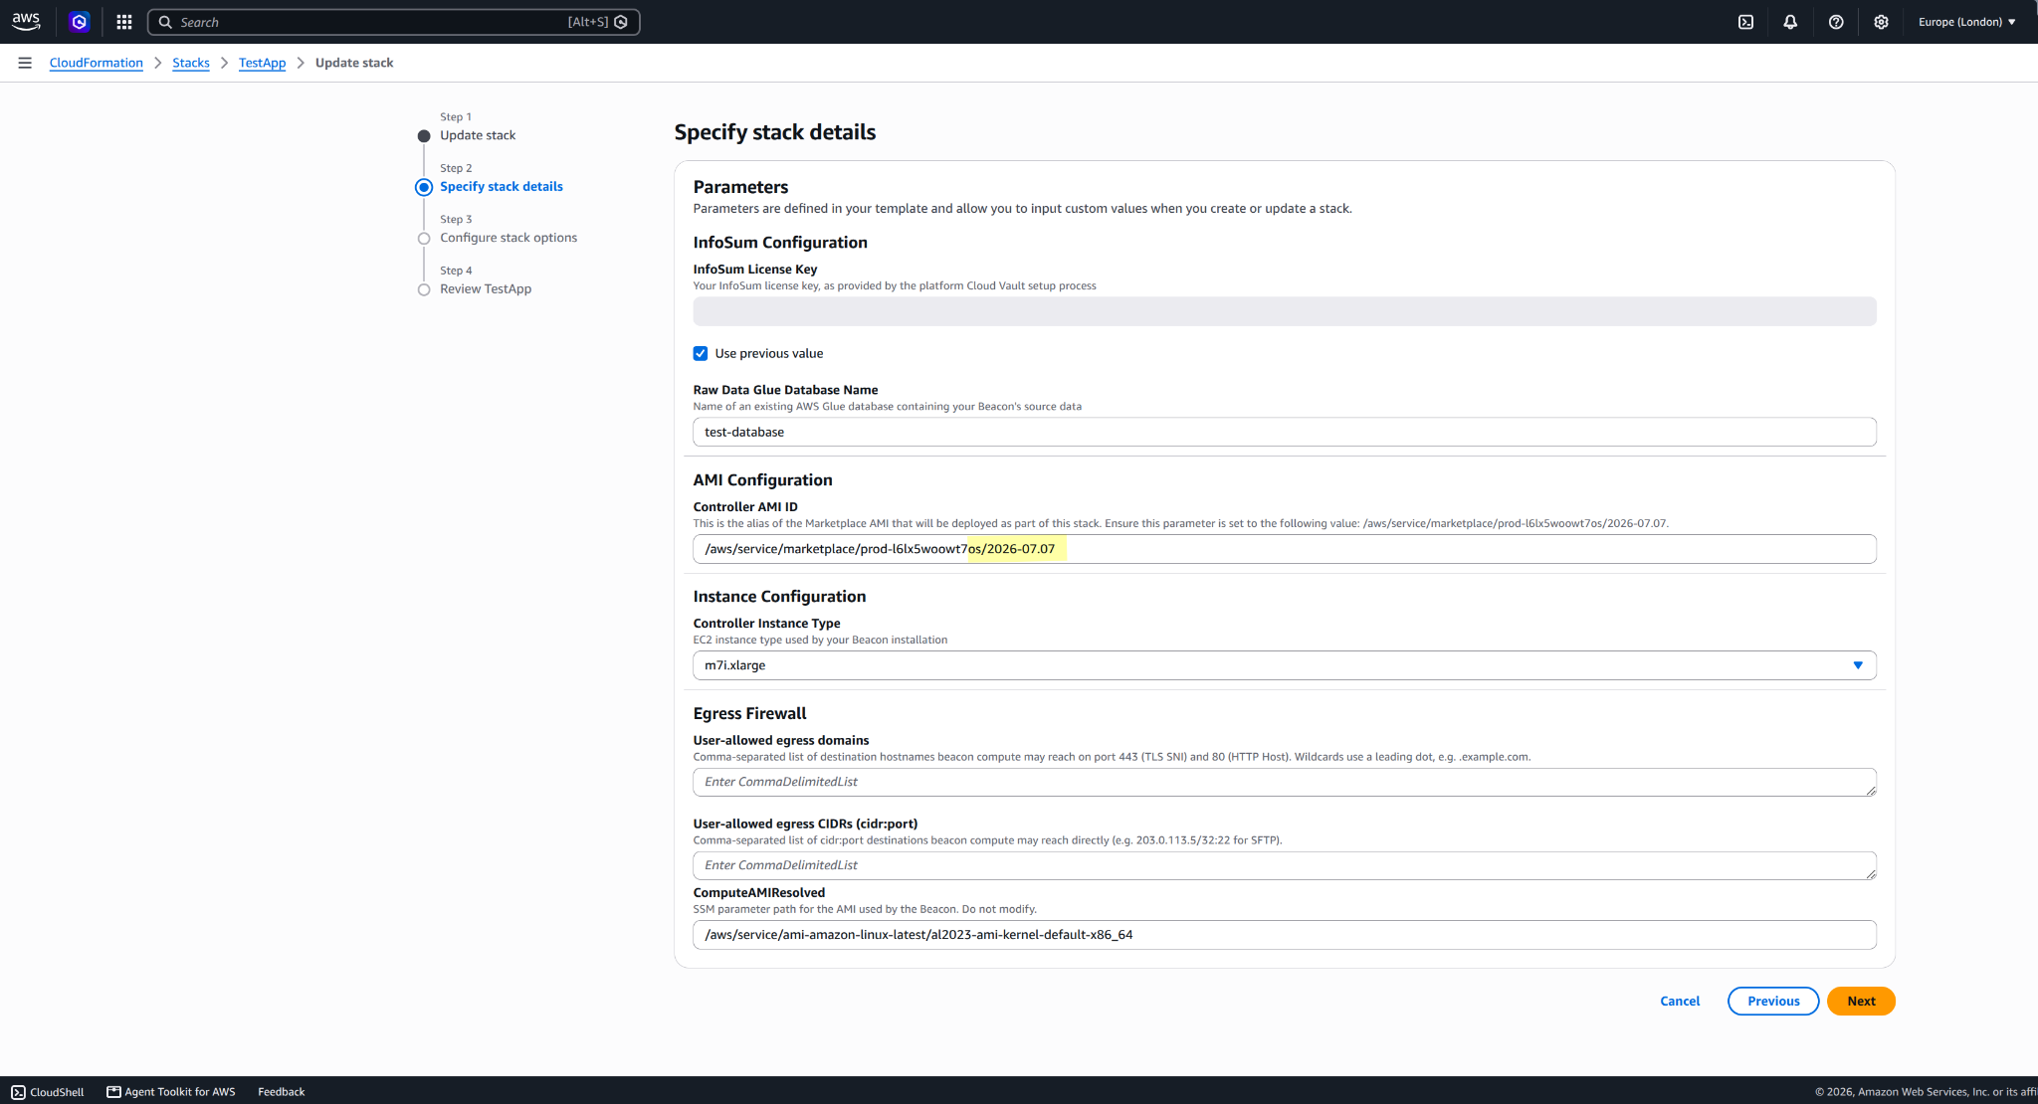Click the Previous button
This screenshot has height=1104, width=2038.
coord(1773,1002)
